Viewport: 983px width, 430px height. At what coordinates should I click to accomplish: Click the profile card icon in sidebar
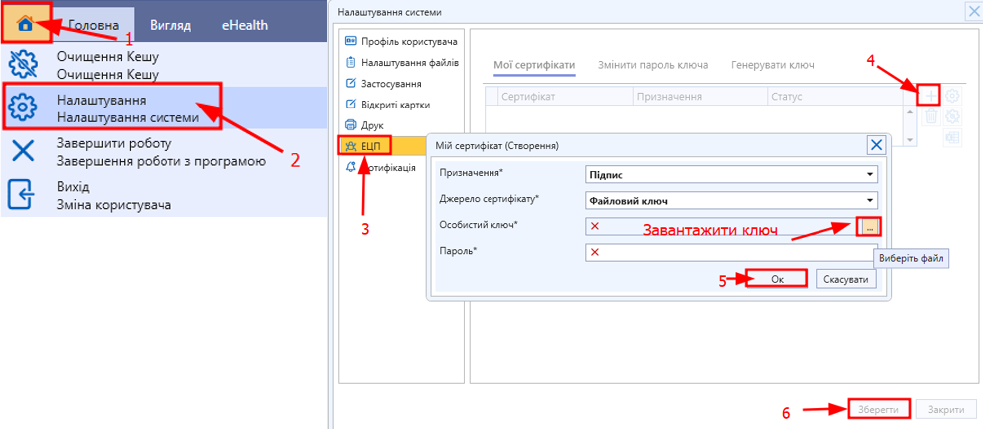(x=351, y=42)
